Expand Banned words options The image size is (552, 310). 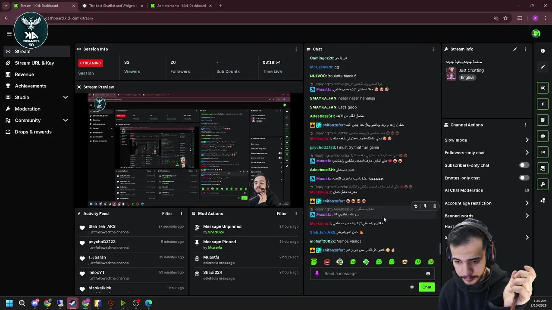[x=527, y=216]
